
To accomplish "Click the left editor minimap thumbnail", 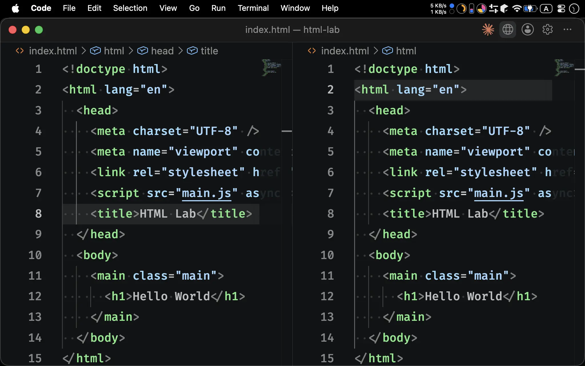I will pos(271,67).
